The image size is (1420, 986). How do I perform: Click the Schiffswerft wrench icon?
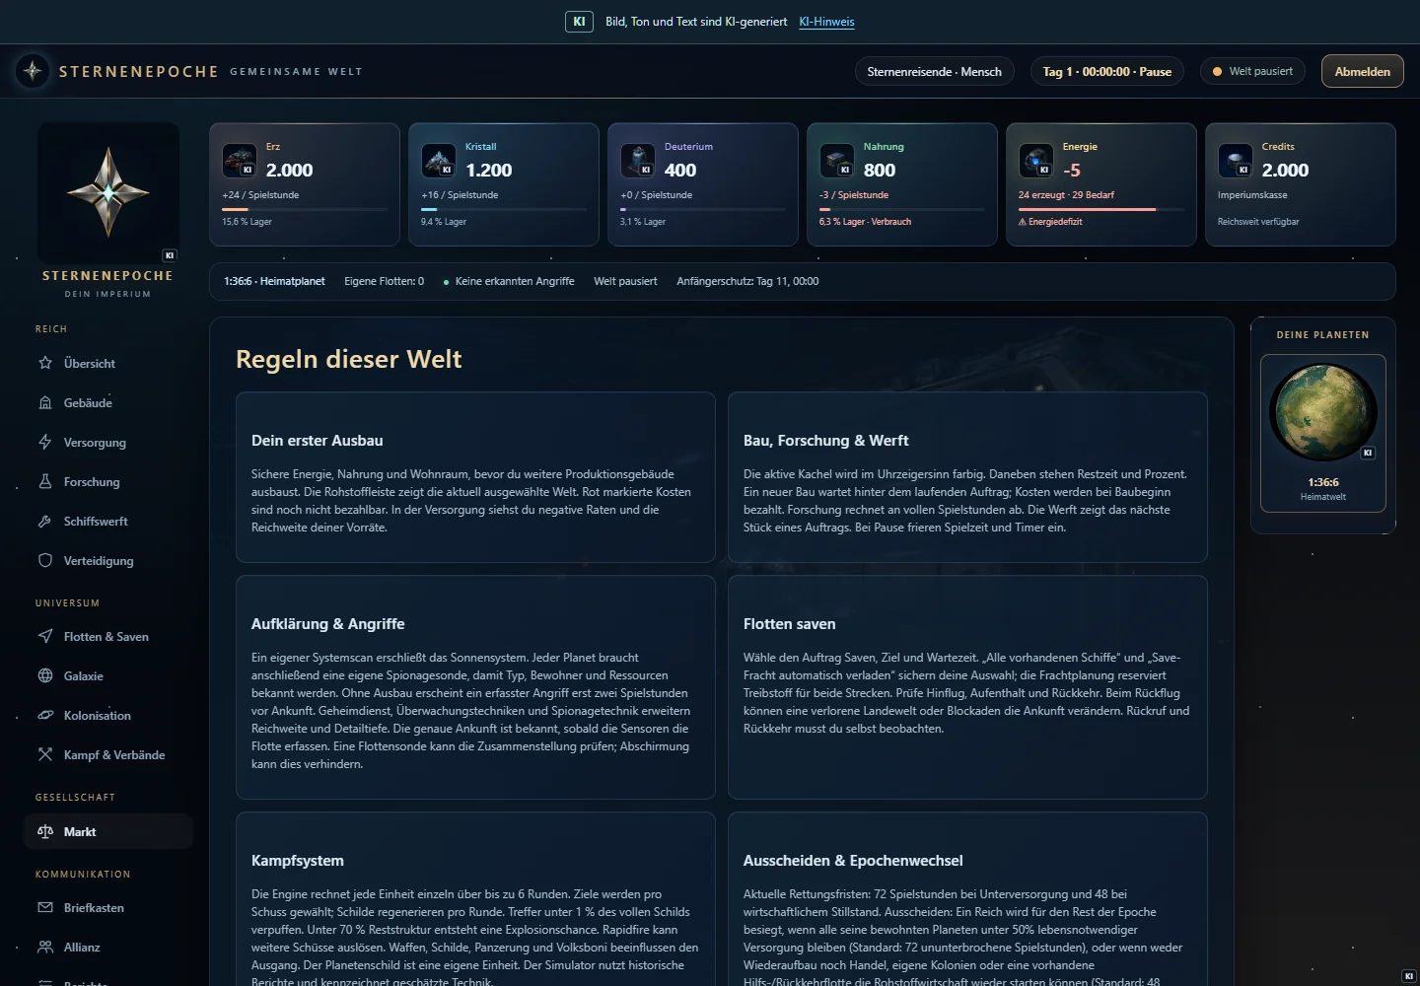[45, 521]
